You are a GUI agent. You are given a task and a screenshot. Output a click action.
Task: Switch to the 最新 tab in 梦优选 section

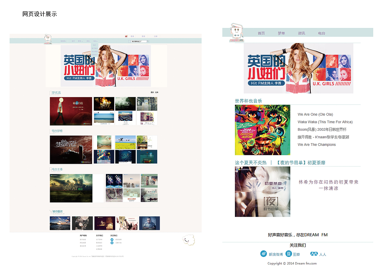(152, 92)
